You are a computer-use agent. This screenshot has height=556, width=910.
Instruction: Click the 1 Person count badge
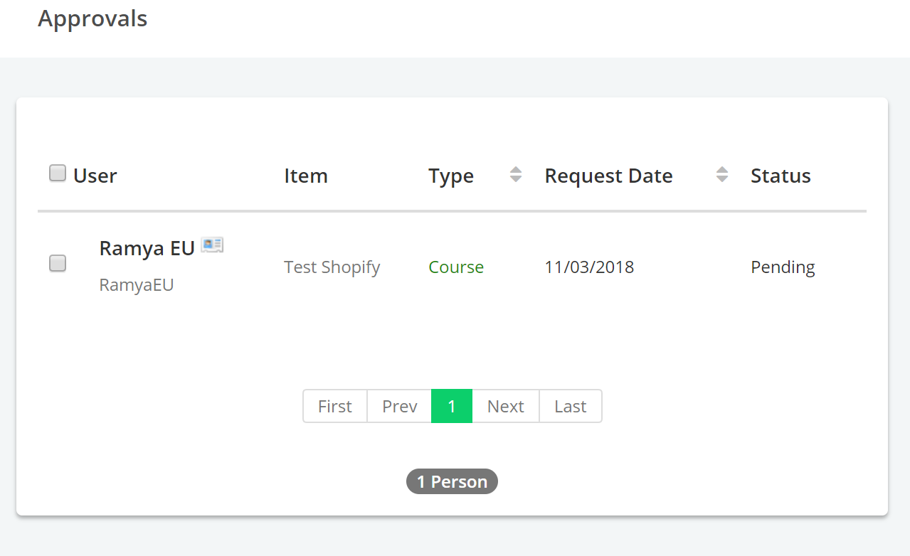coord(452,481)
